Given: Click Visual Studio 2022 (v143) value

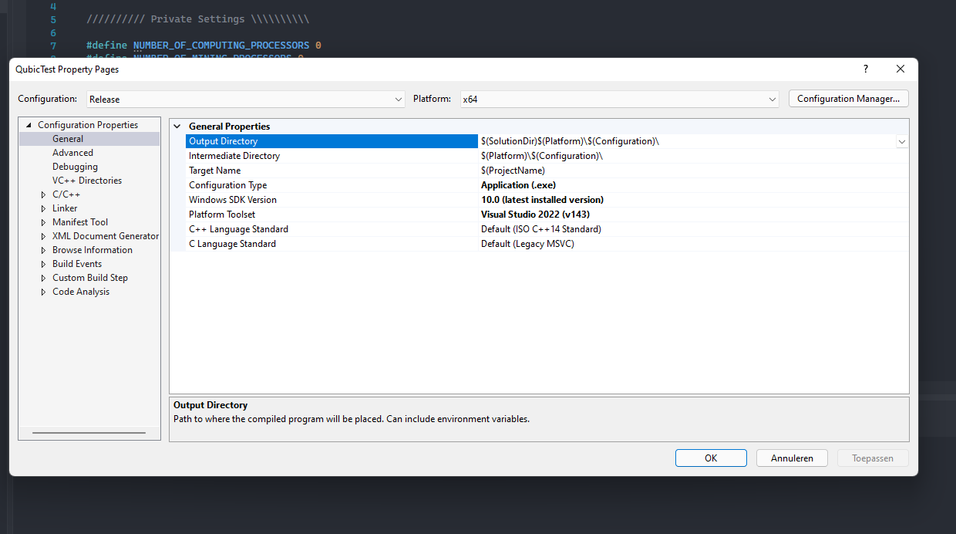Looking at the screenshot, I should click(535, 215).
